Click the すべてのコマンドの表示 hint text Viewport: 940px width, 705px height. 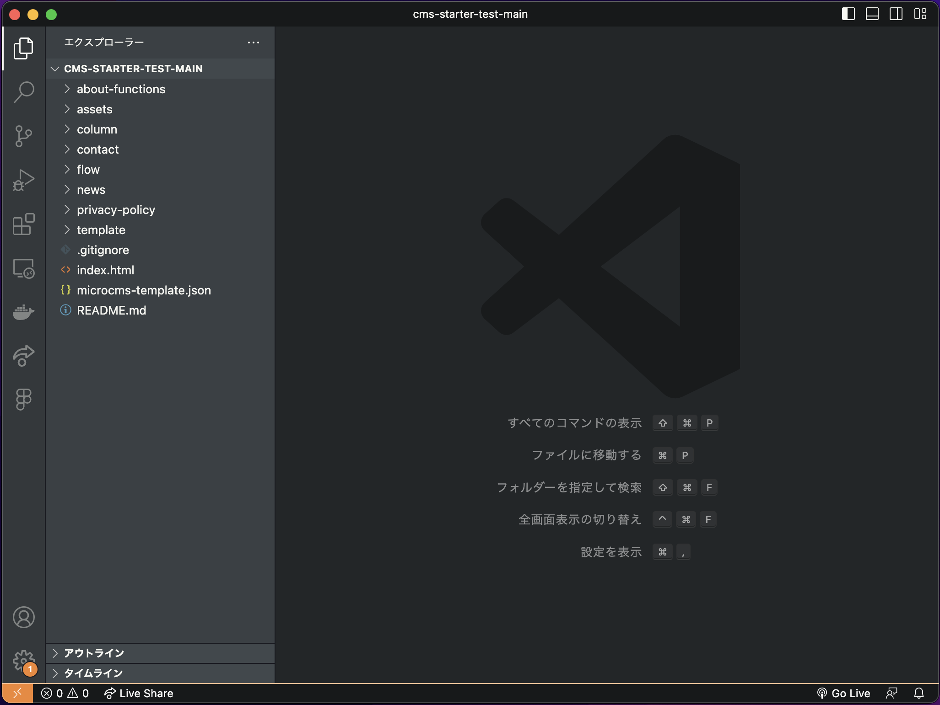(575, 423)
